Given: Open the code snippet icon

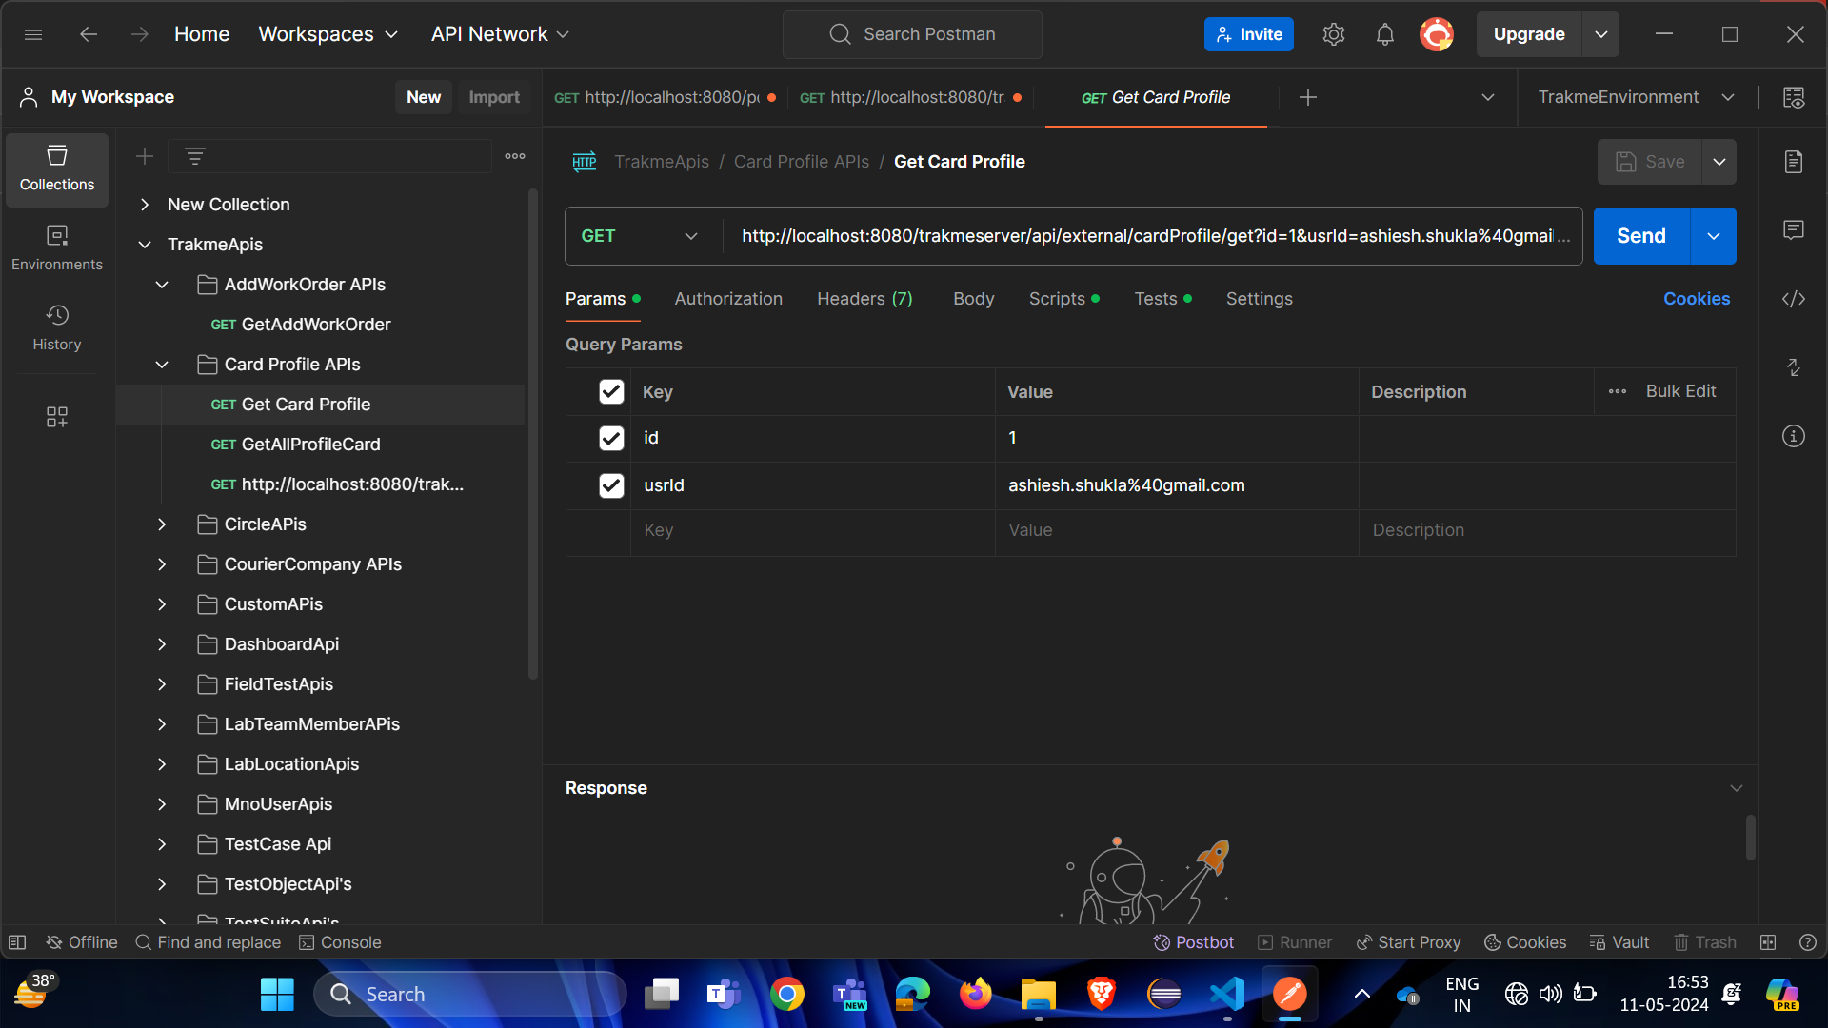Looking at the screenshot, I should pyautogui.click(x=1794, y=299).
